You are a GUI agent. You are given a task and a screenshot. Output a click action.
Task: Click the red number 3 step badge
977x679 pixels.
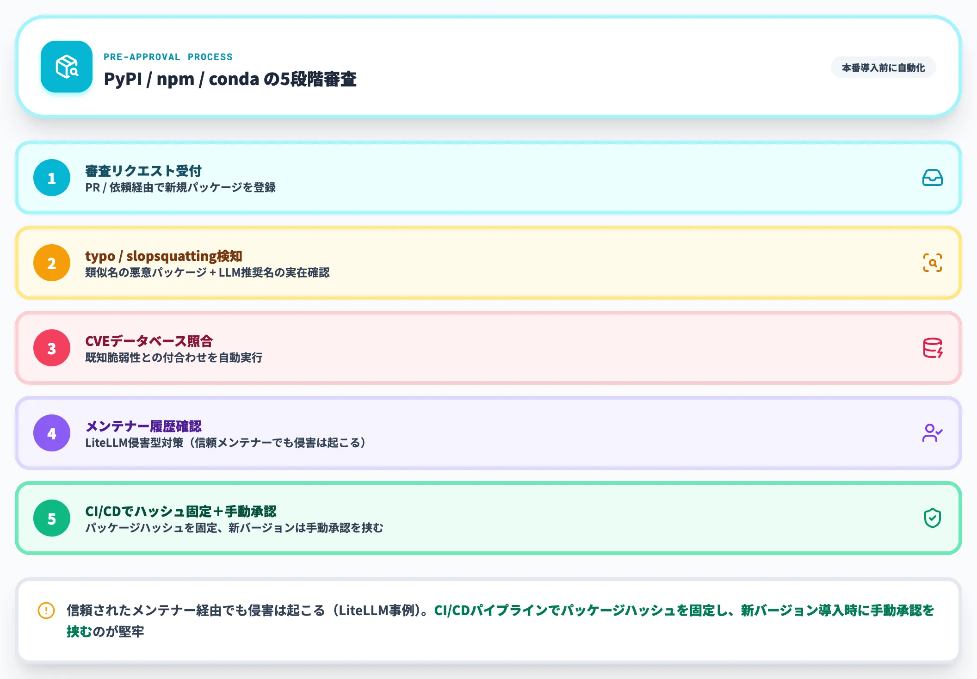pos(52,348)
